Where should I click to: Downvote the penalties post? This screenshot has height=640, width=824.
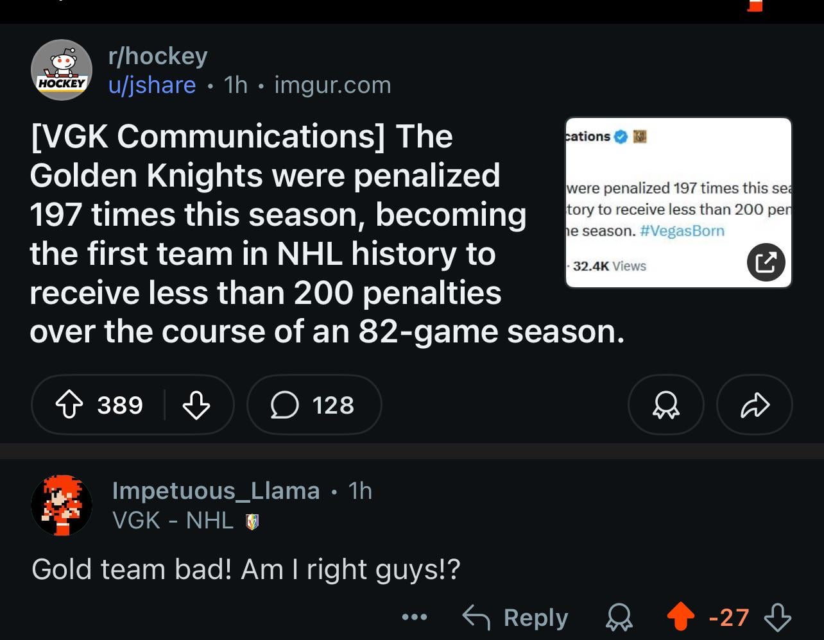pyautogui.click(x=196, y=405)
